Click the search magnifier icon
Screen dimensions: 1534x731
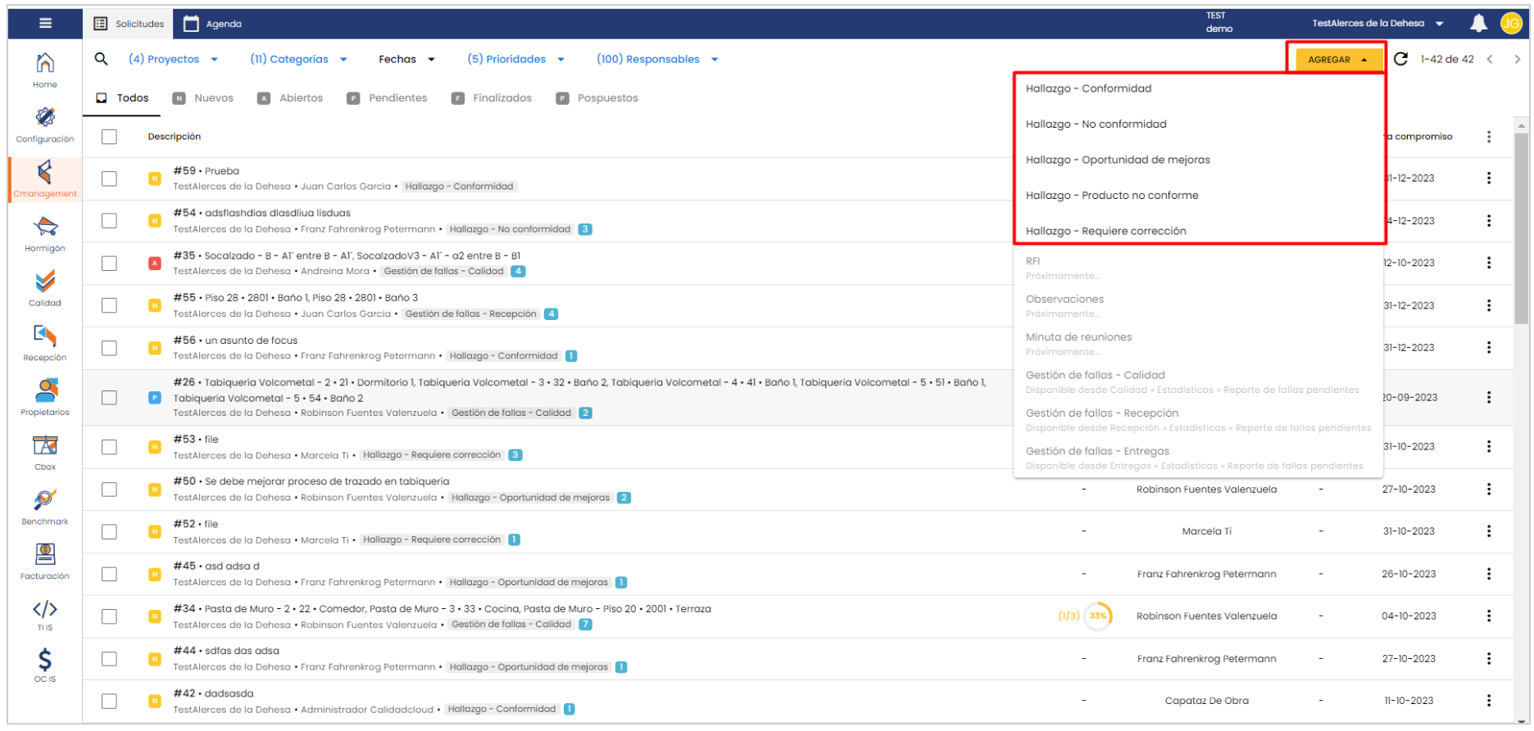click(102, 59)
